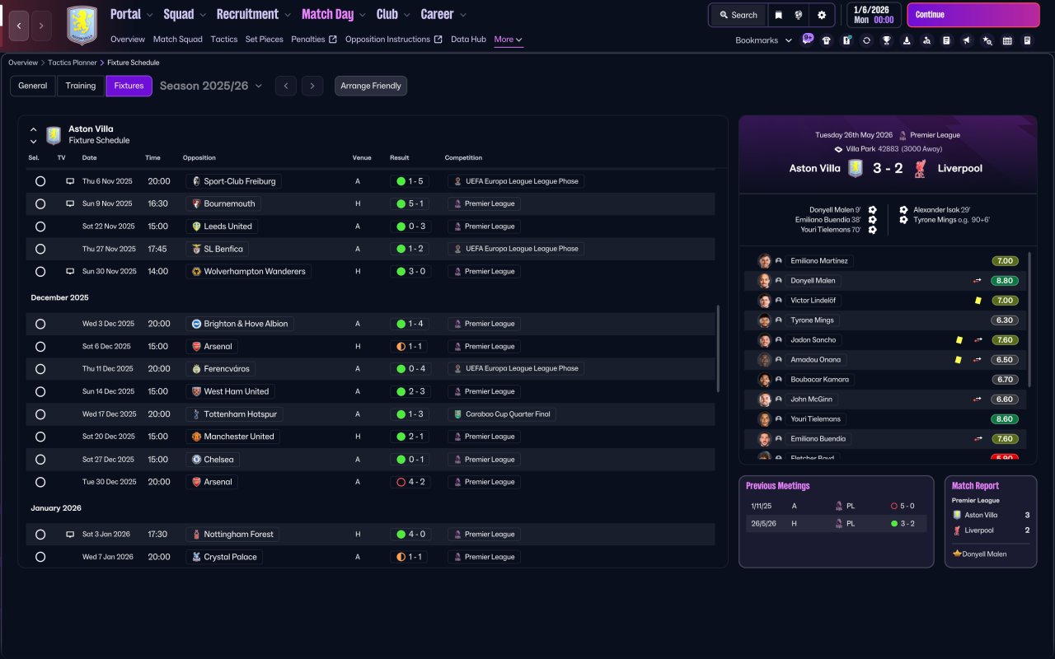The width and height of the screenshot is (1055, 659).
Task: Select the Manchester United fixture radio button
Action: point(40,437)
